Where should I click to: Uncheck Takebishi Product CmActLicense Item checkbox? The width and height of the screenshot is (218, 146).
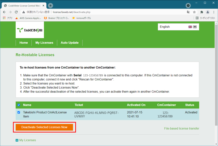click(19, 112)
